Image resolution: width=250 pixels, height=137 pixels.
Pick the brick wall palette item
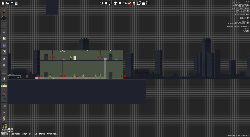4,86
